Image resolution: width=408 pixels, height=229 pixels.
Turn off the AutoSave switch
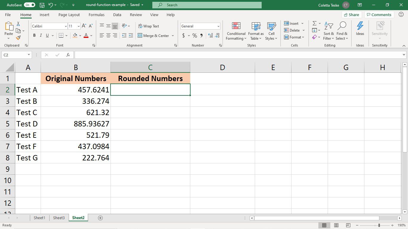(x=30, y=5)
